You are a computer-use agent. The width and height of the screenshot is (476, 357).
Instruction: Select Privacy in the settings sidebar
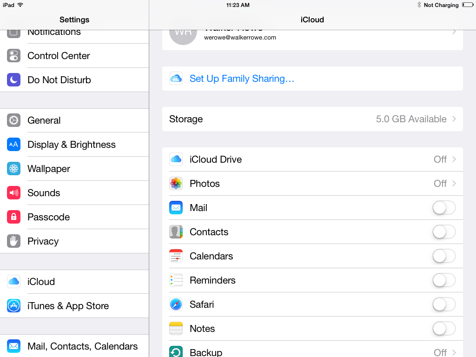(74, 241)
